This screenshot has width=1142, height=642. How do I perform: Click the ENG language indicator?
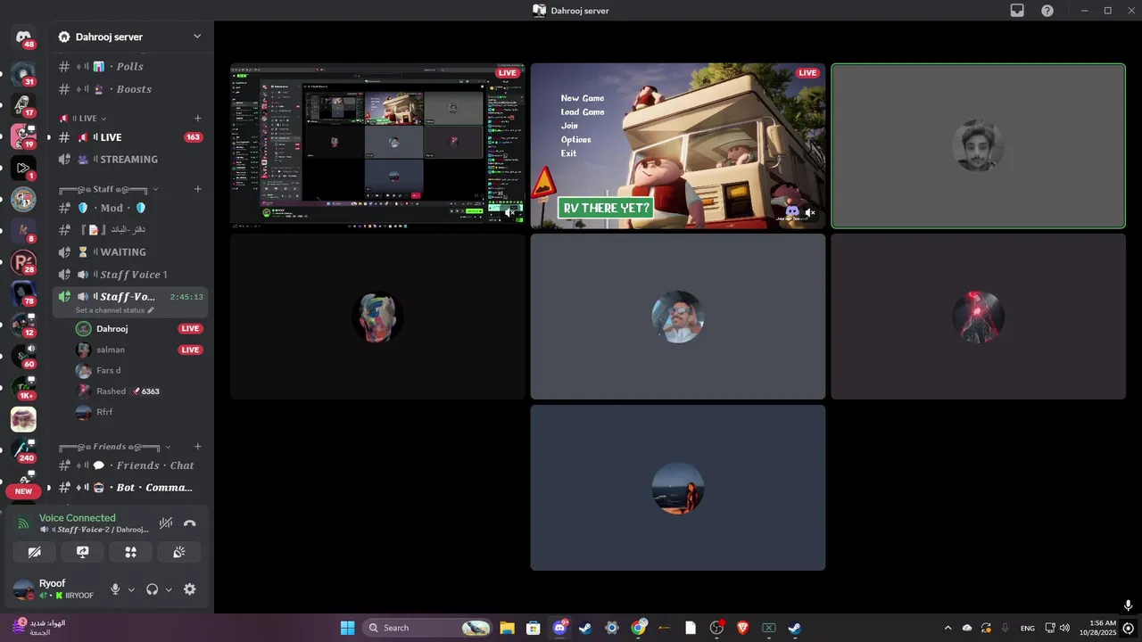pyautogui.click(x=1028, y=628)
